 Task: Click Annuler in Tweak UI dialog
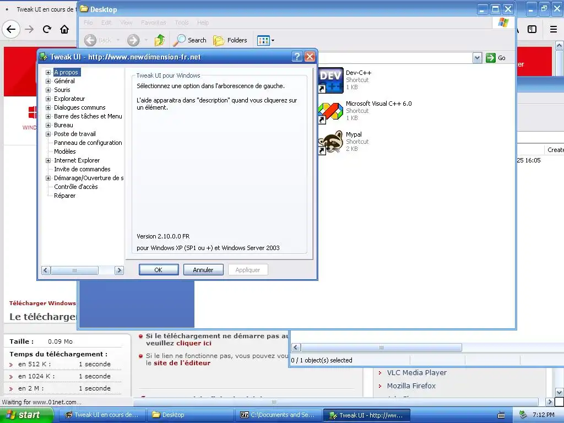(203, 270)
